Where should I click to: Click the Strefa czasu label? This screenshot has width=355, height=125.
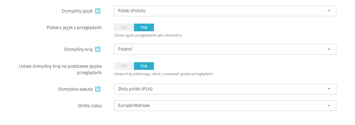pos(90,106)
